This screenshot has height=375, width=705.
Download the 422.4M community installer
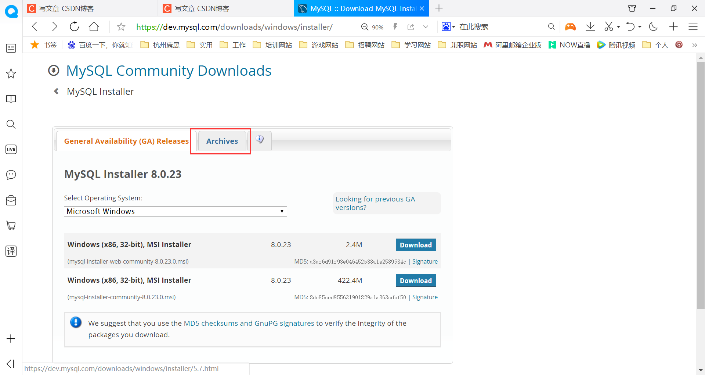[x=416, y=281]
